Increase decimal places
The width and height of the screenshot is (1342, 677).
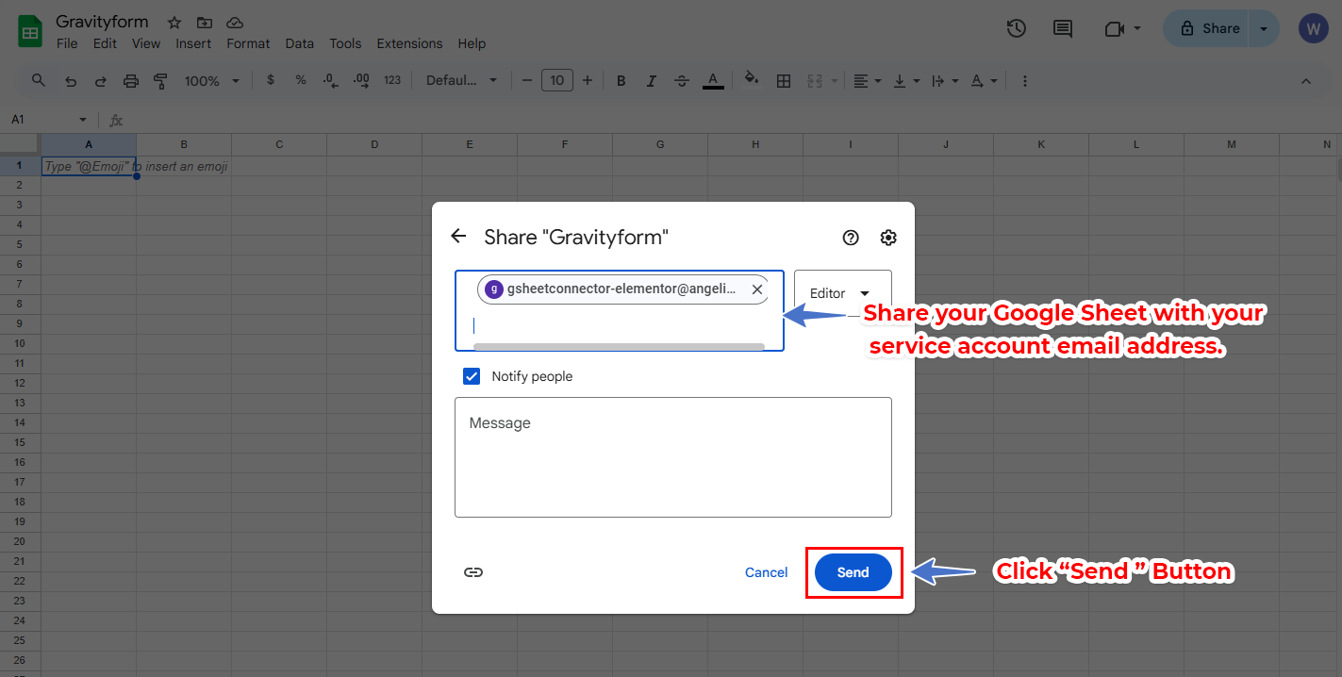point(361,80)
